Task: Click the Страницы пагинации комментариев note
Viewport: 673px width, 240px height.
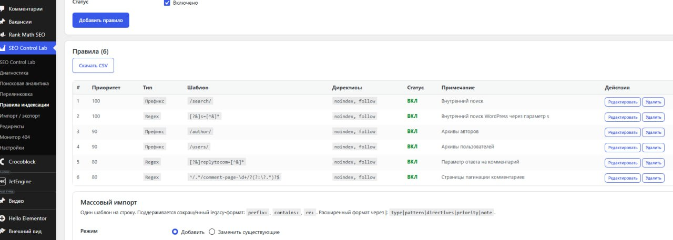Action: 483,177
